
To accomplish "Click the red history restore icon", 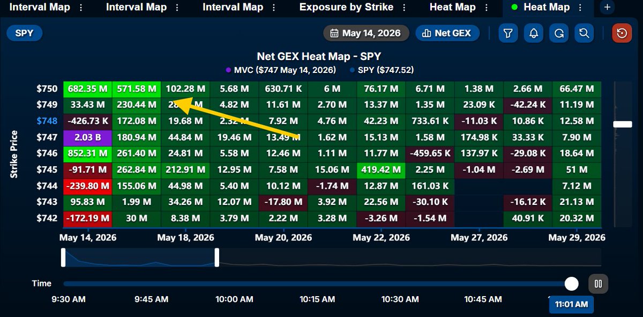I will (x=622, y=33).
